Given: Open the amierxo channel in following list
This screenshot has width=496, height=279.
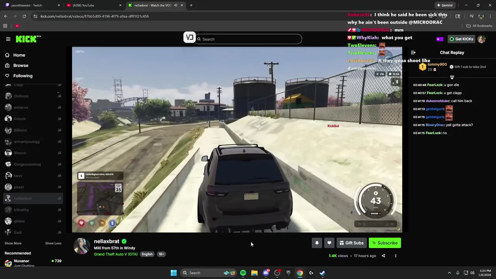Looking at the screenshot, I should 33,107.
